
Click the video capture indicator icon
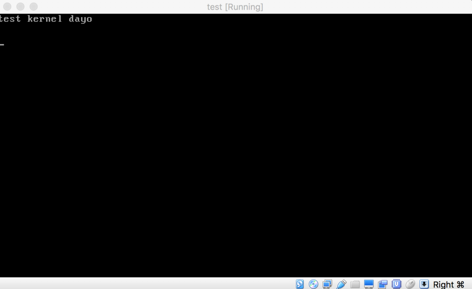tap(383, 284)
